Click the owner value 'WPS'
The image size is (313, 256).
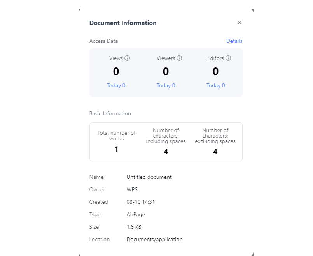(132, 189)
